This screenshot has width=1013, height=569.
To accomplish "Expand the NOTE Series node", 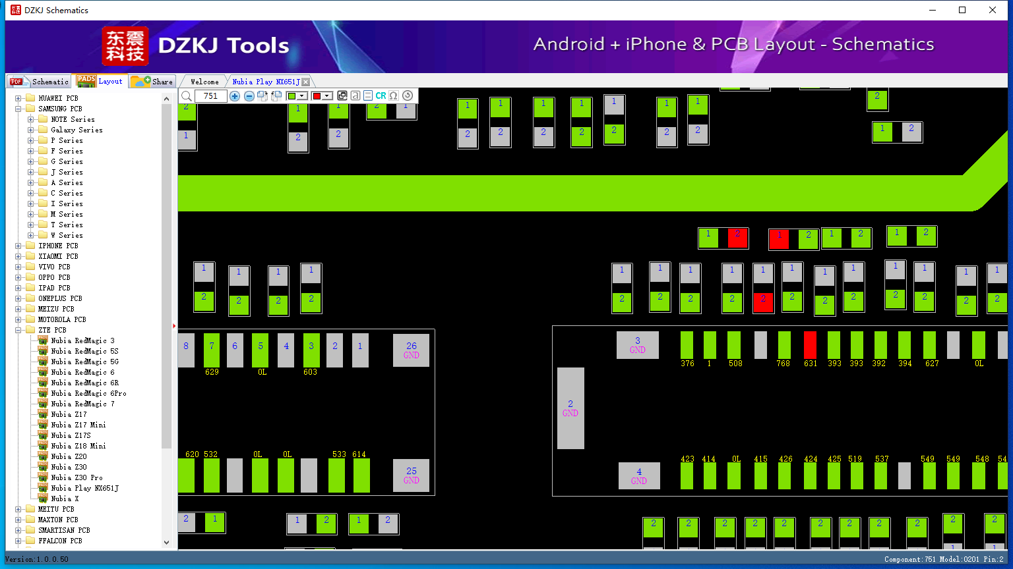I will click(31, 119).
